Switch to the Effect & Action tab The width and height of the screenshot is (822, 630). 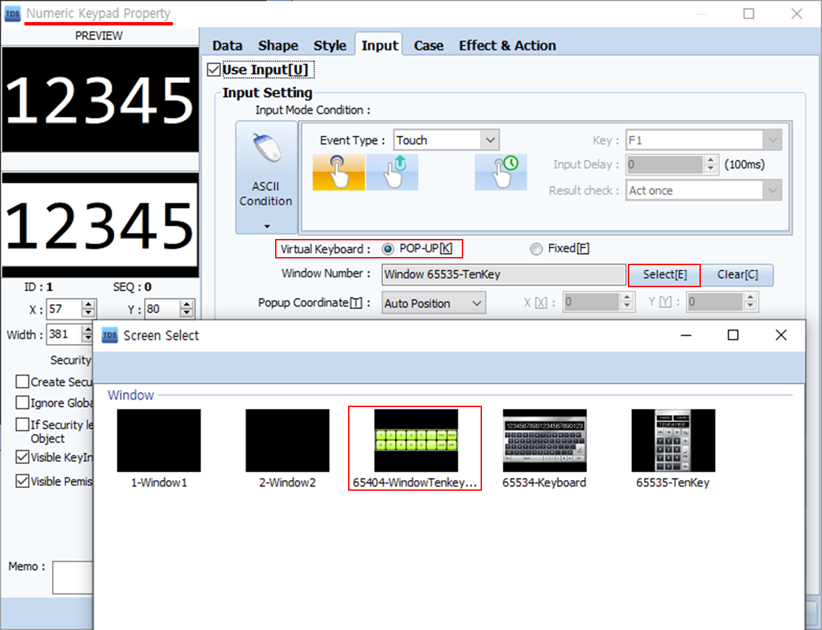coord(507,46)
